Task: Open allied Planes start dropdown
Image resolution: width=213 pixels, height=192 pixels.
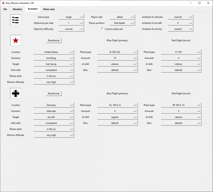Action: pyautogui.click(x=54, y=76)
